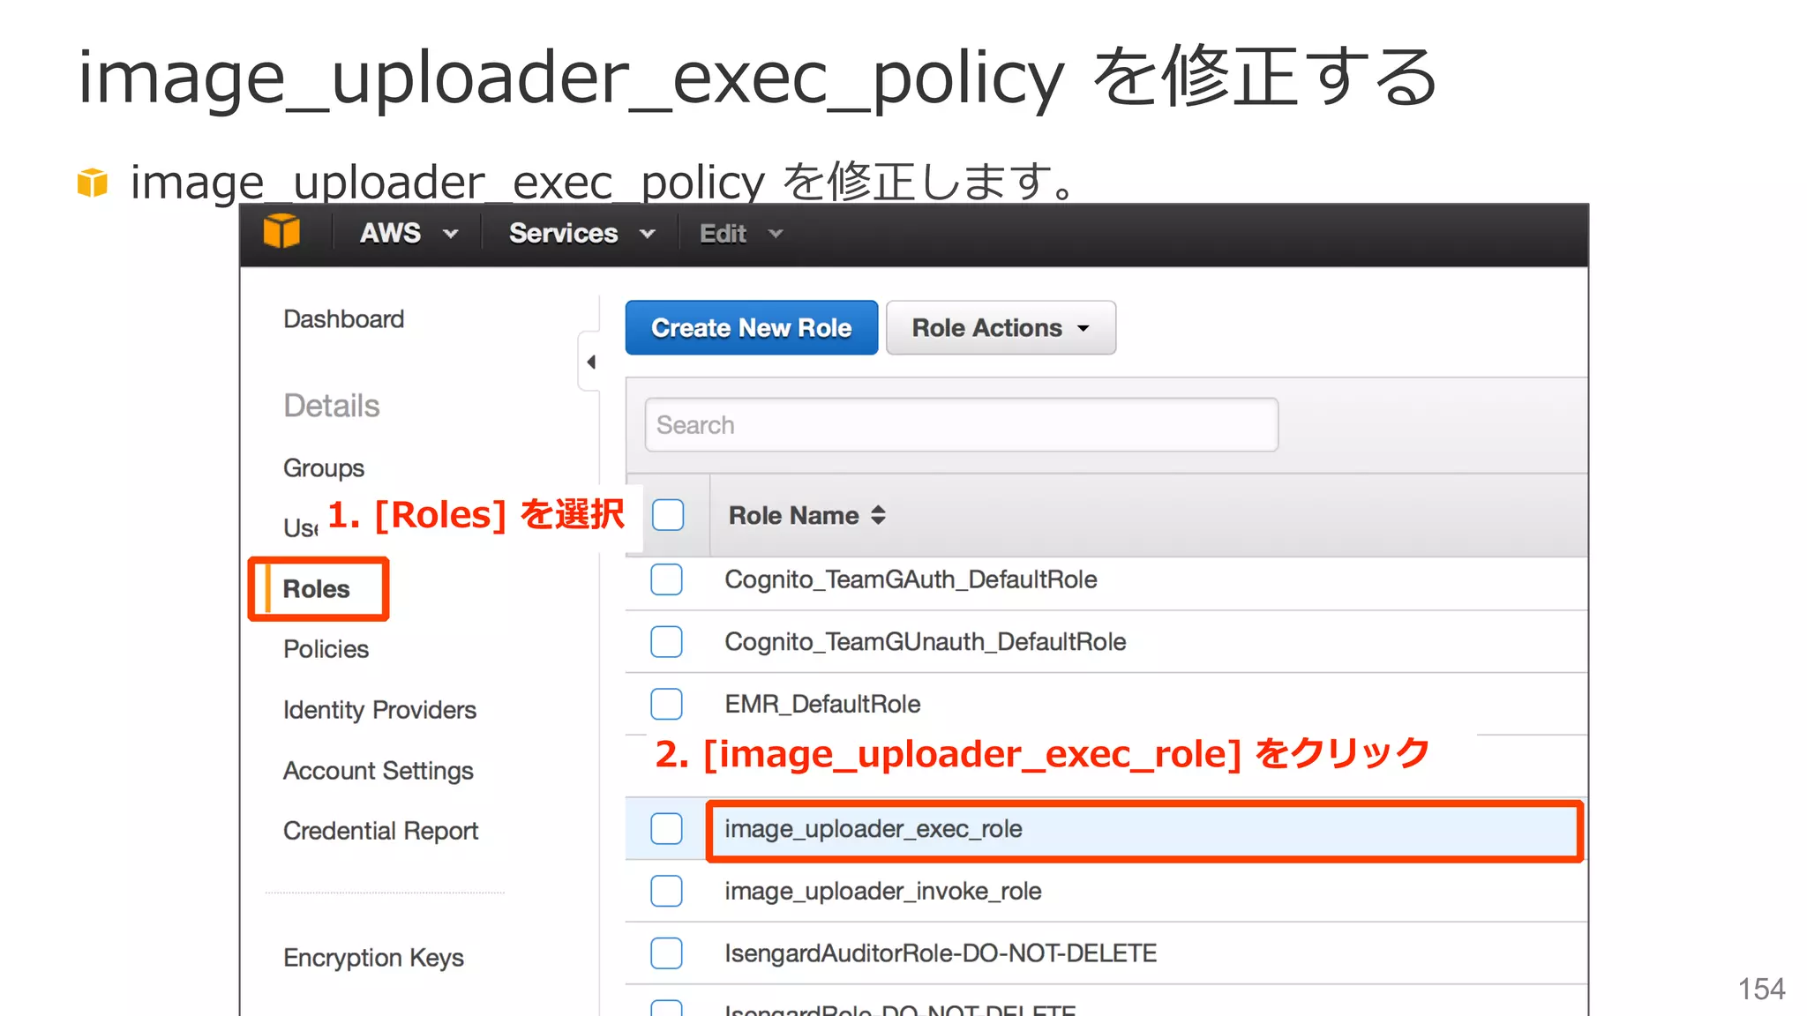Open the image_uploader_invoke_role role
This screenshot has height=1016, width=1807.
pyautogui.click(x=882, y=891)
